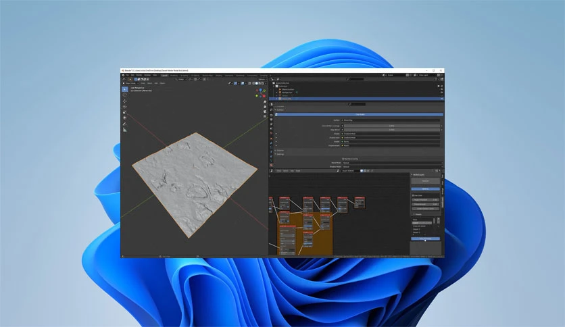The width and height of the screenshot is (565, 327).
Task: Open Object Data green triangle tab
Action: coord(271,161)
